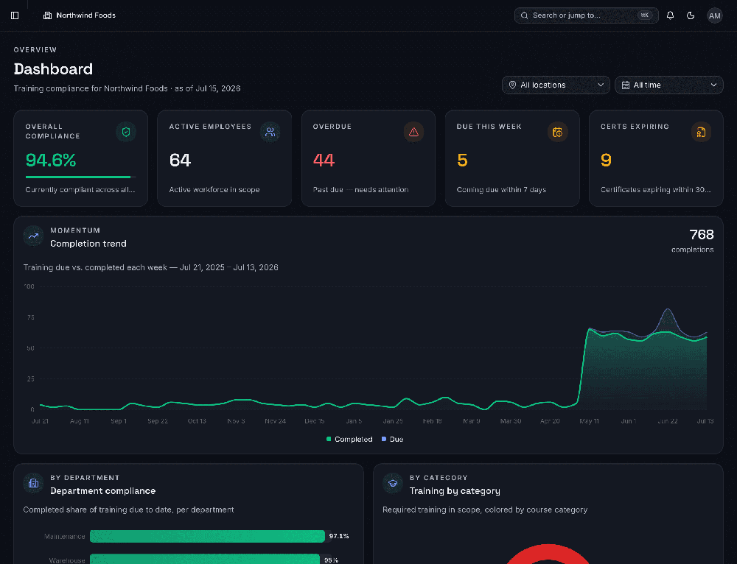The width and height of the screenshot is (737, 564).
Task: Click the Momentum trend arrow icon
Action: click(33, 236)
